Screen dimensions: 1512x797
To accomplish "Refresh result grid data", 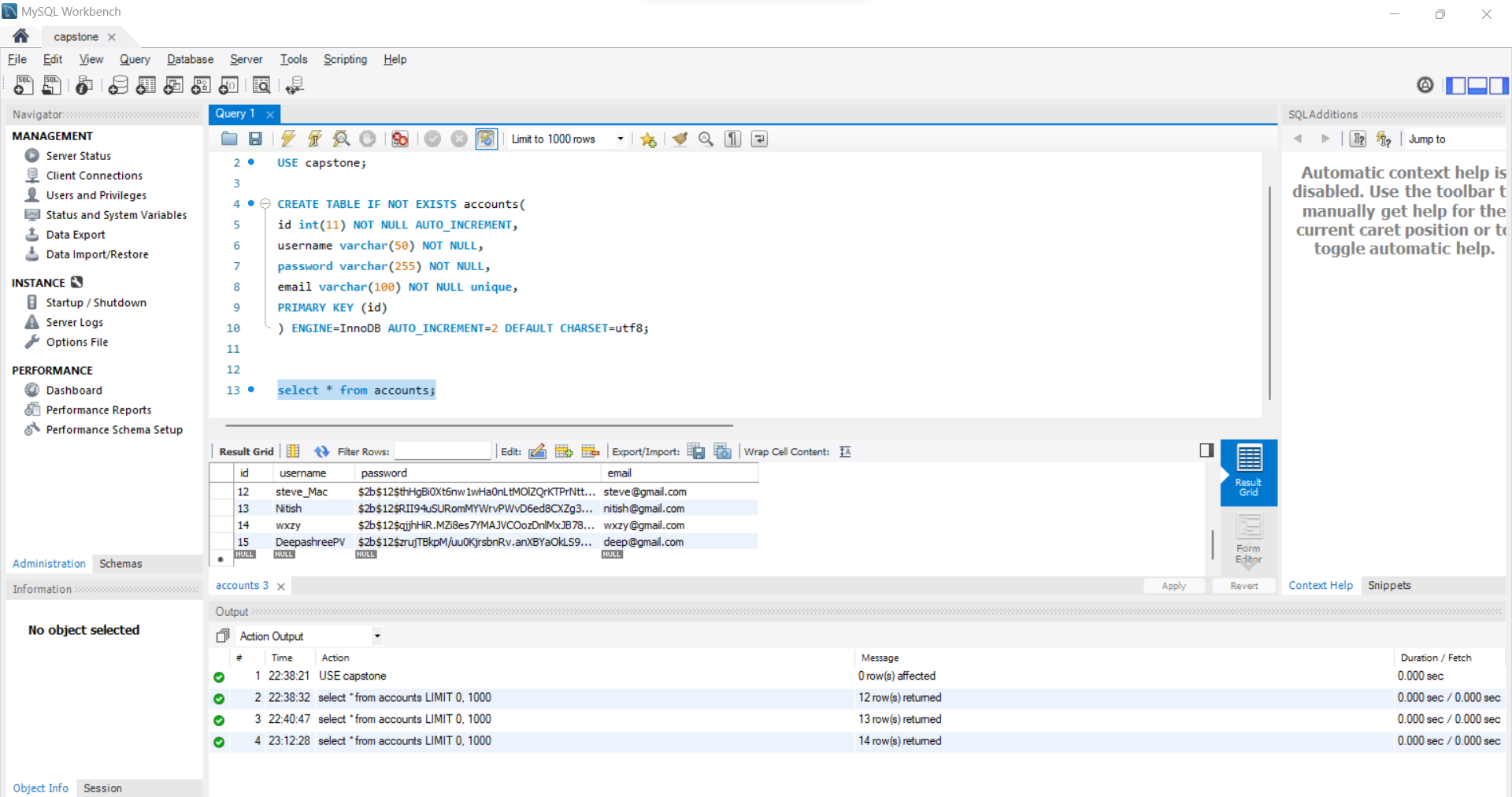I will click(x=321, y=451).
